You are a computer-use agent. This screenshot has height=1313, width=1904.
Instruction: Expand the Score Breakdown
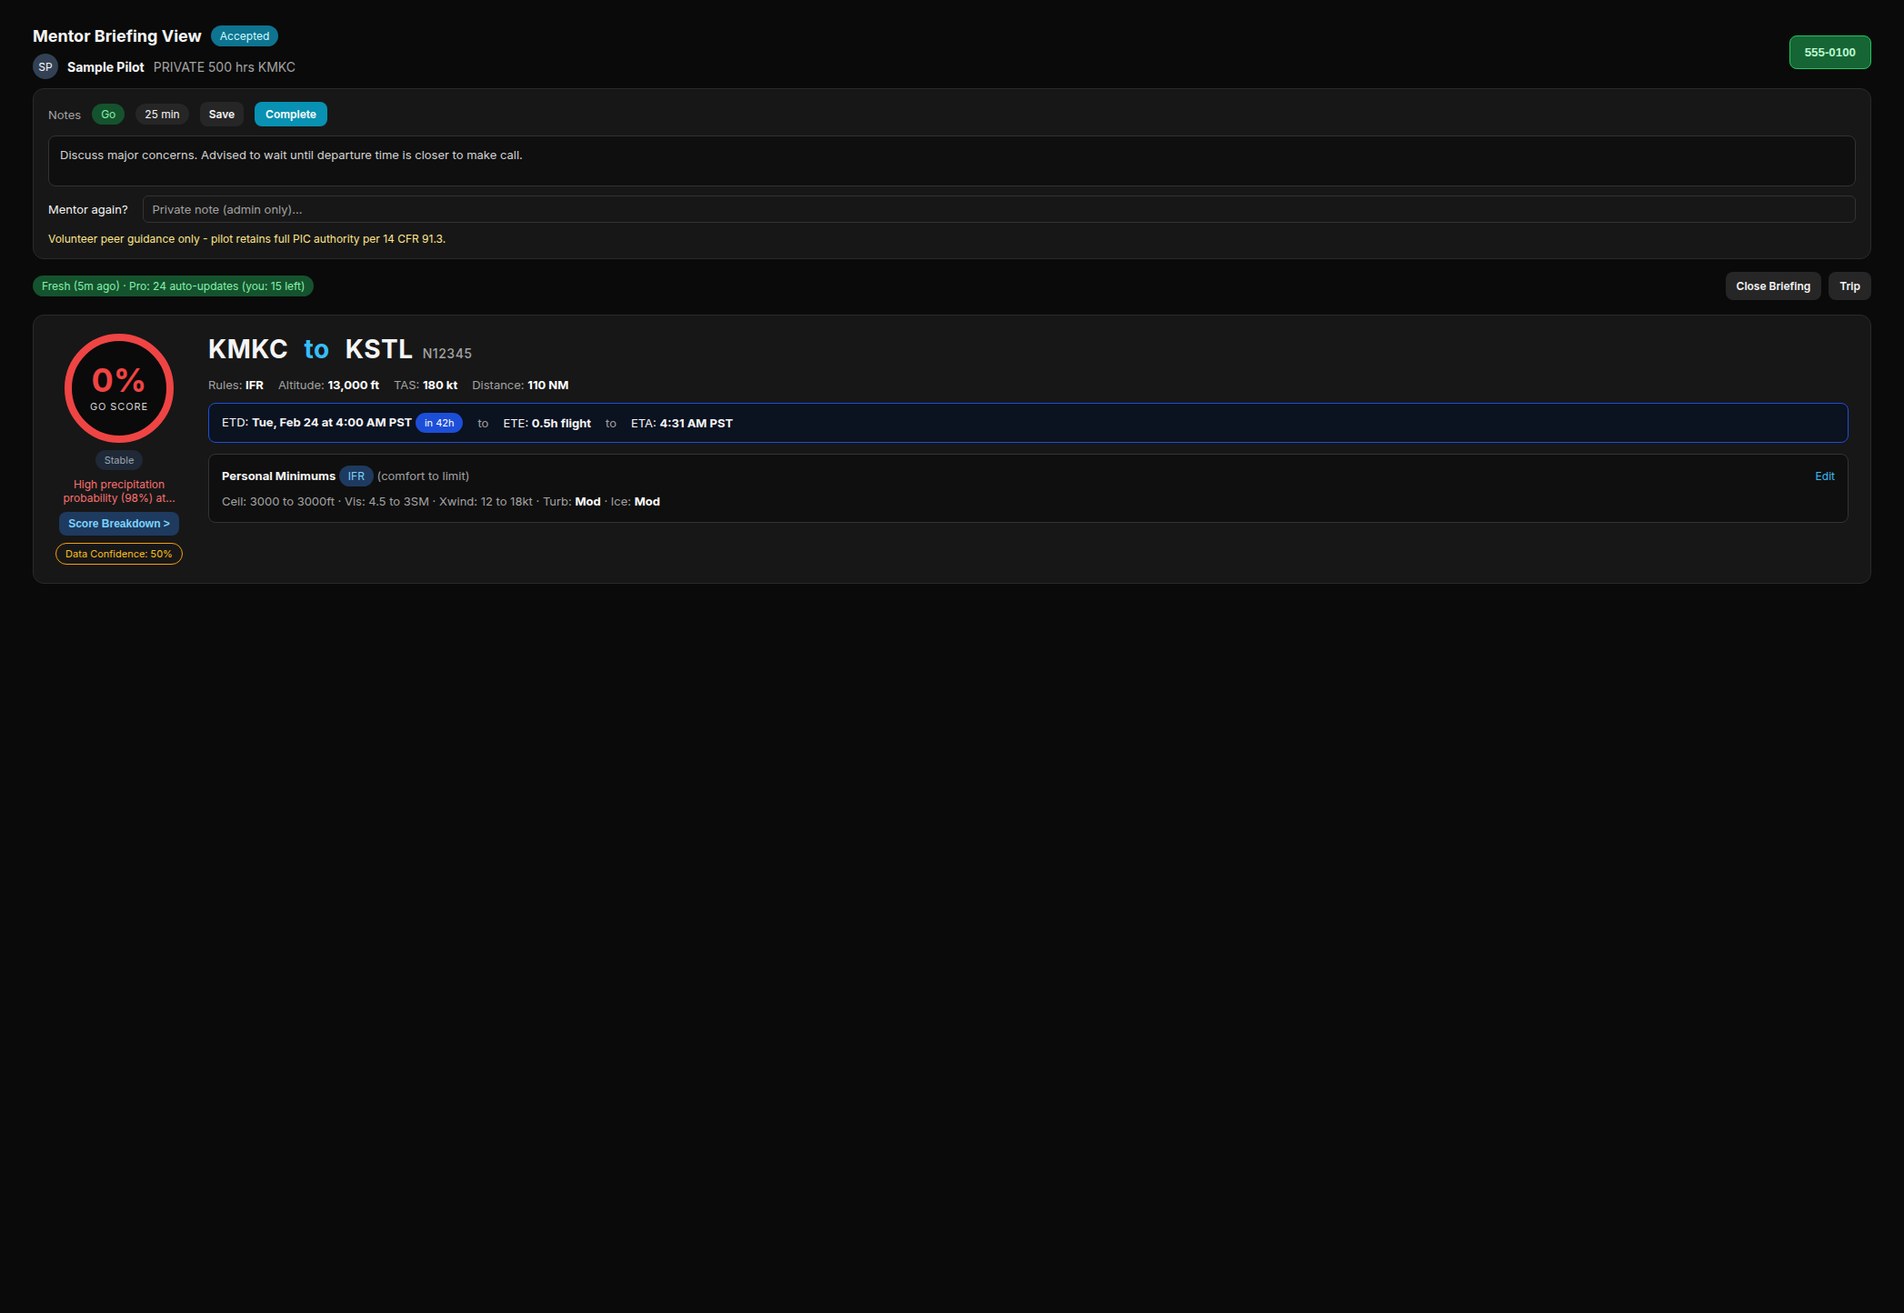pyautogui.click(x=119, y=524)
